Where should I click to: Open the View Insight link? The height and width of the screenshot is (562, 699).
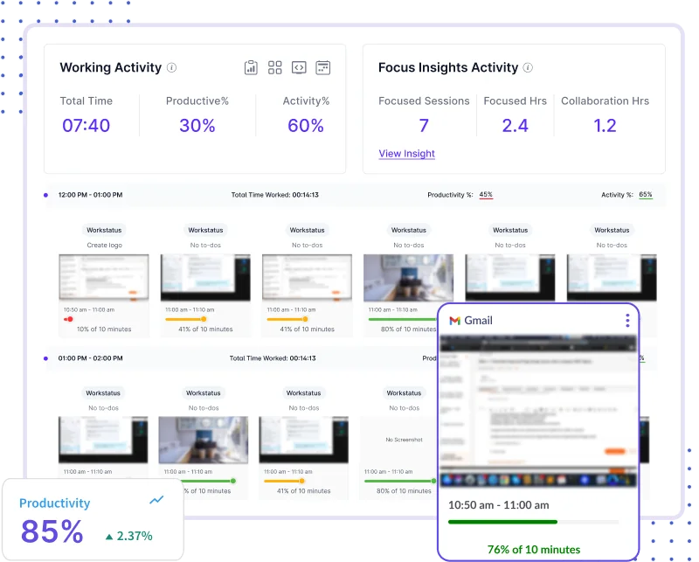tap(406, 154)
